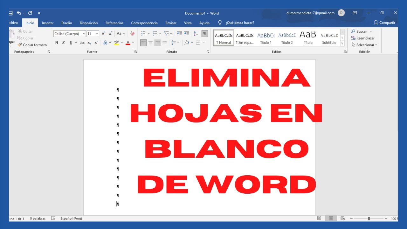This screenshot has width=407, height=229.
Task: Toggle bold N formatting
Action: (57, 43)
